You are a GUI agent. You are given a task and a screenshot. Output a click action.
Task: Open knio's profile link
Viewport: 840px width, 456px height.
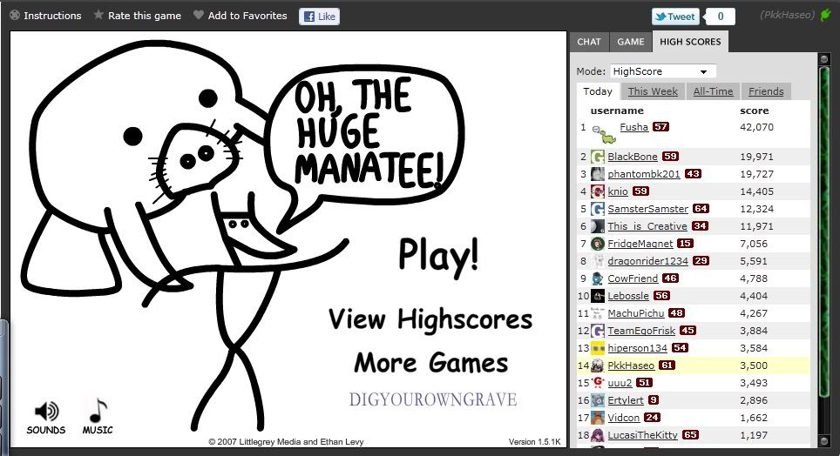pos(618,191)
